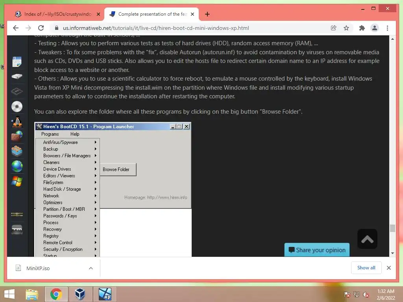Dismiss the downloads bar
Image resolution: width=403 pixels, height=302 pixels.
pyautogui.click(x=388, y=268)
